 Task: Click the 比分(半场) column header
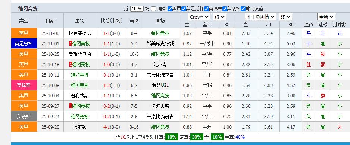pos(112,20)
